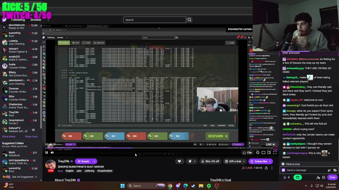Share the stream via share icon

266,168
